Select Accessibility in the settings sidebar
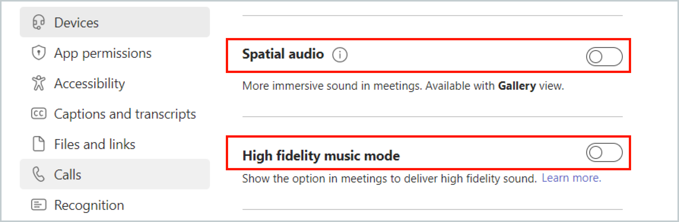Image resolution: width=679 pixels, height=222 pixels. pyautogui.click(x=89, y=84)
